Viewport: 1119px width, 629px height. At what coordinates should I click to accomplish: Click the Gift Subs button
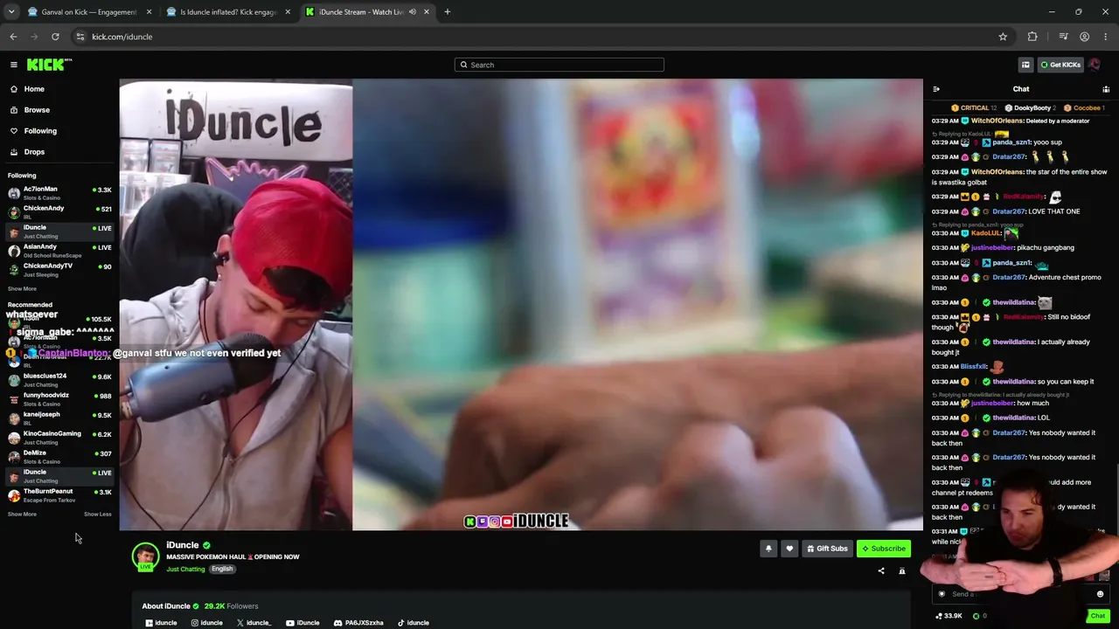pyautogui.click(x=827, y=549)
